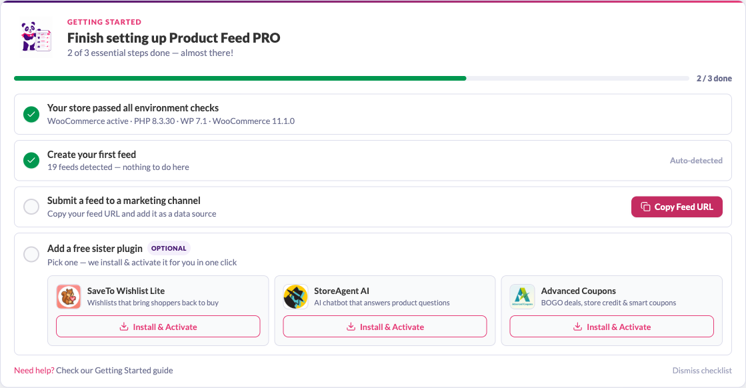746x388 pixels.
Task: Click the green checkmark for environment checks
Action: click(x=31, y=114)
